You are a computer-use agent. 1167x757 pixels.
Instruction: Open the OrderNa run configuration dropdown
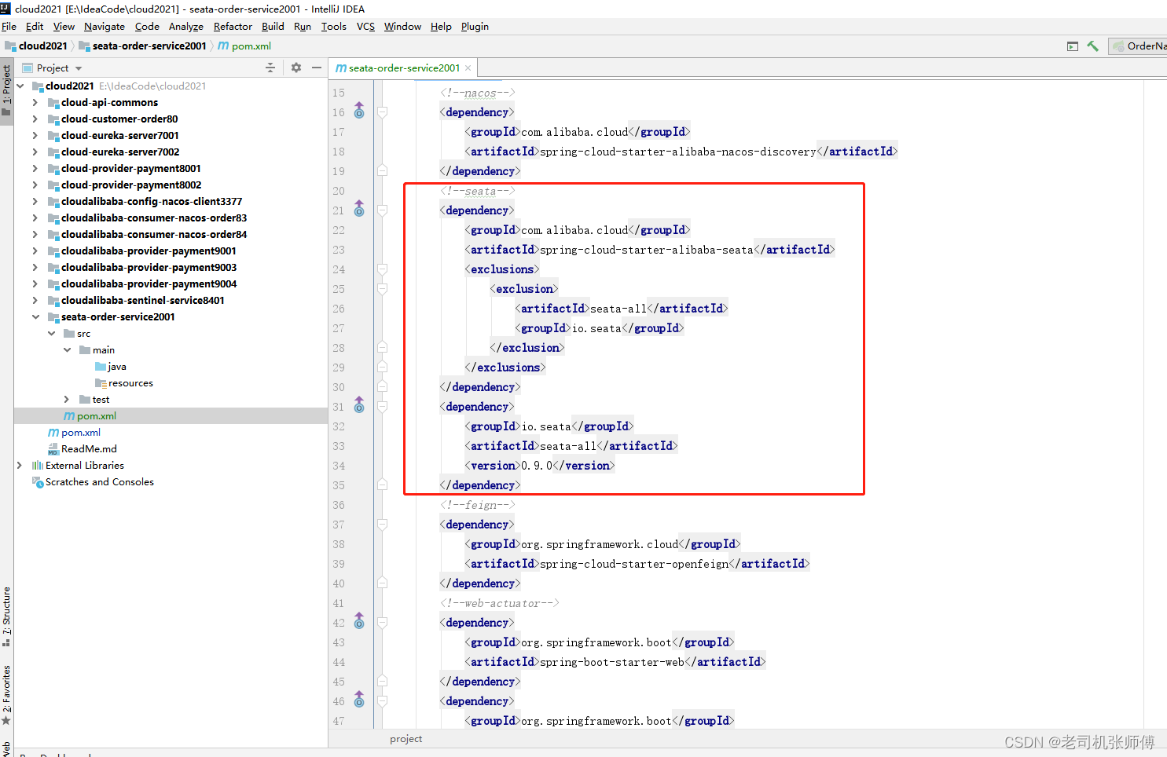(x=1139, y=46)
